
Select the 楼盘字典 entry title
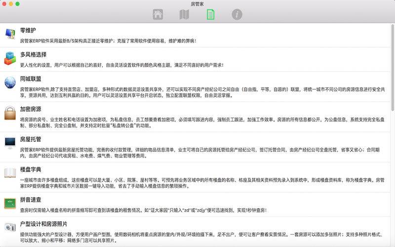(31, 169)
